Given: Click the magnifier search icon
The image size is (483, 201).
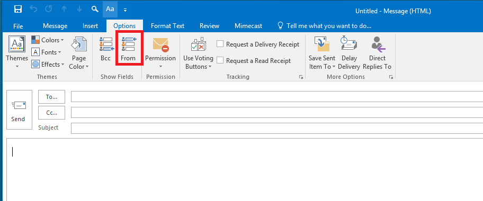Looking at the screenshot, I should [x=95, y=9].
